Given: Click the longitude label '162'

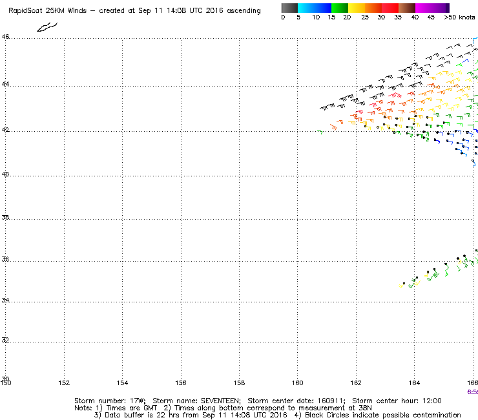Looking at the screenshot, I should (x=356, y=383).
